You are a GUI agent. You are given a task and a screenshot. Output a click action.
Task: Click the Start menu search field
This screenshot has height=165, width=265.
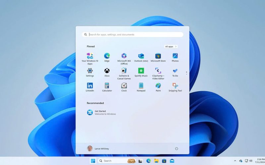[132, 34]
